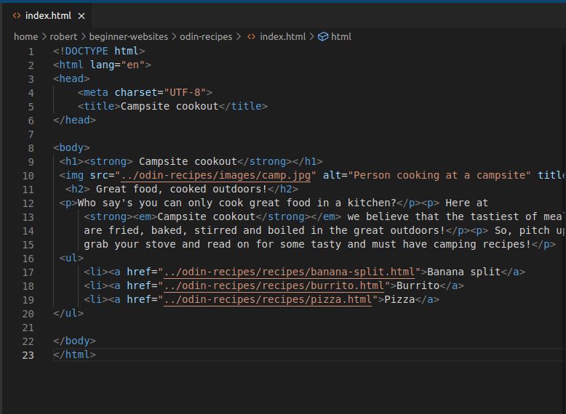566x414 pixels.
Task: Open the 'index.html' breadcrumb file entry
Action: coord(283,37)
